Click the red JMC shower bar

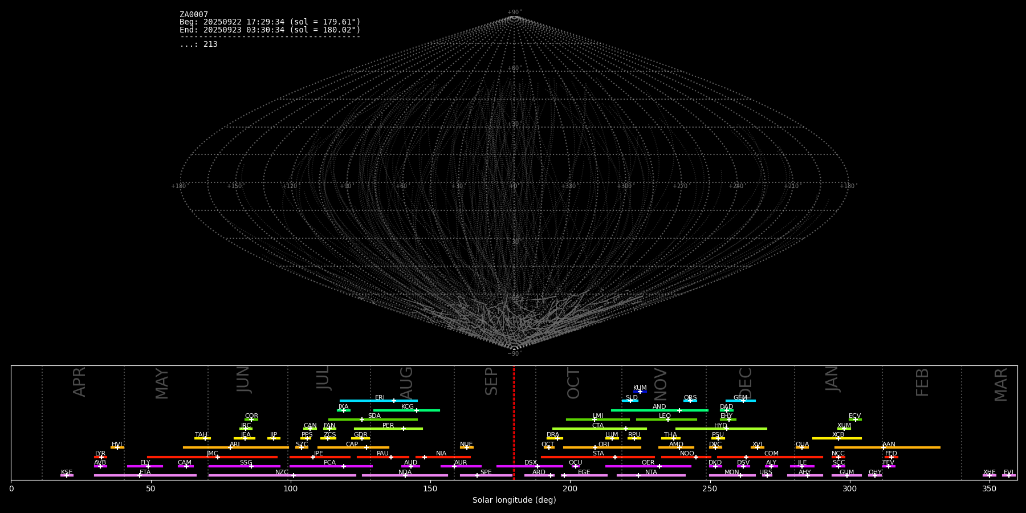(x=213, y=457)
